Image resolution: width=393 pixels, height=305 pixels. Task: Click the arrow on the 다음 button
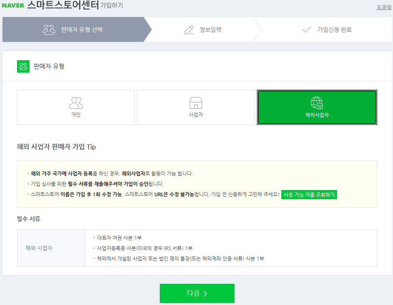coord(205,293)
